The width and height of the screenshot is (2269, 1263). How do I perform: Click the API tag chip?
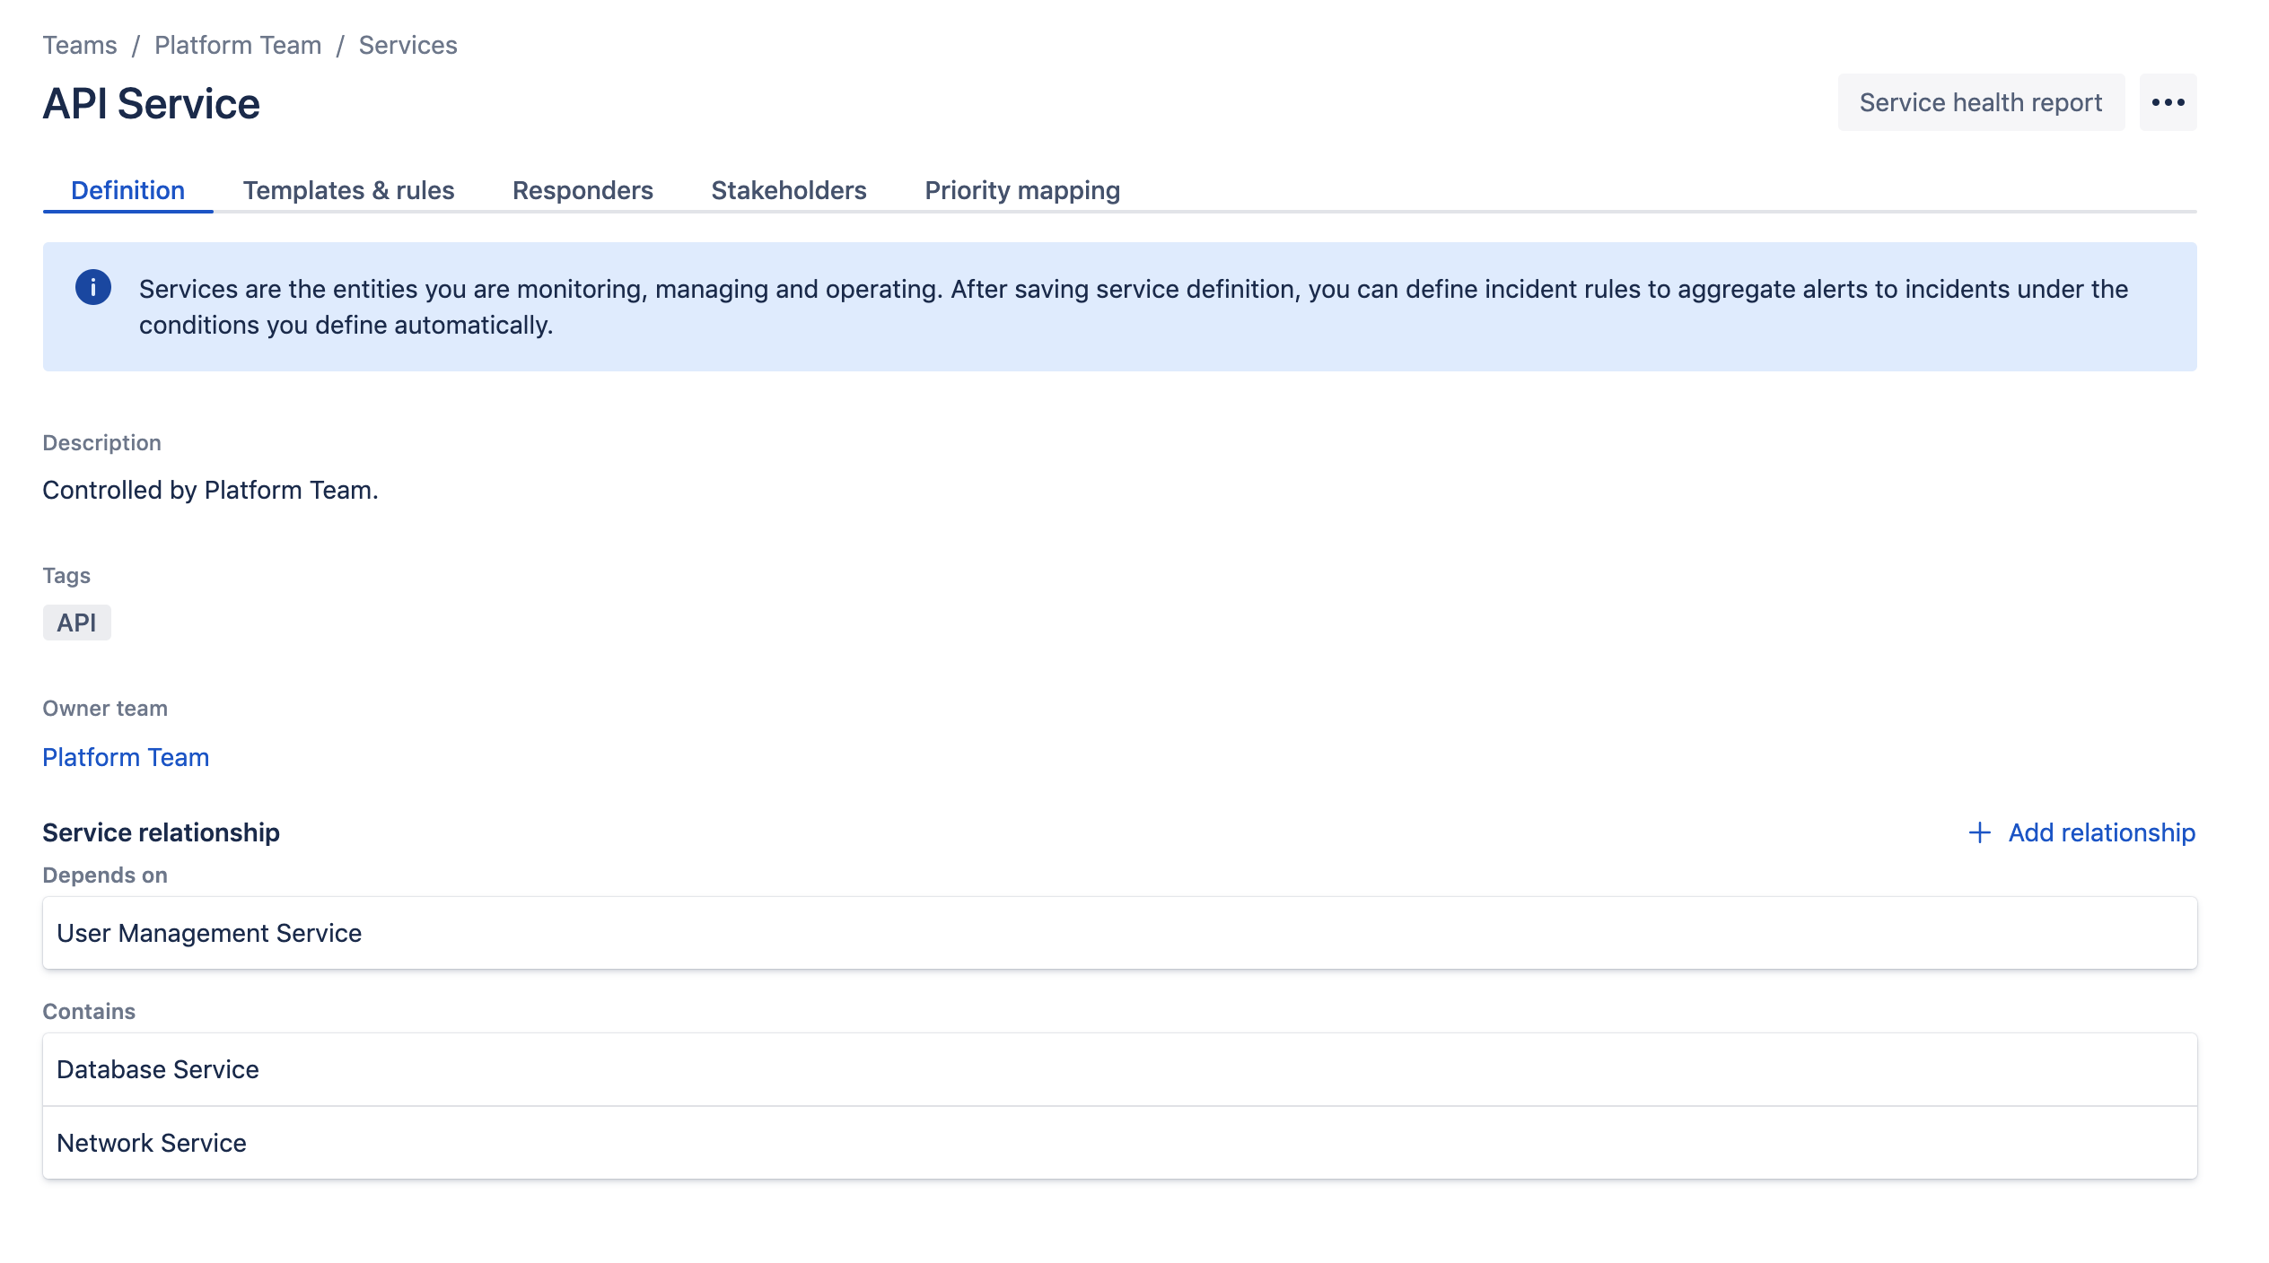76,623
